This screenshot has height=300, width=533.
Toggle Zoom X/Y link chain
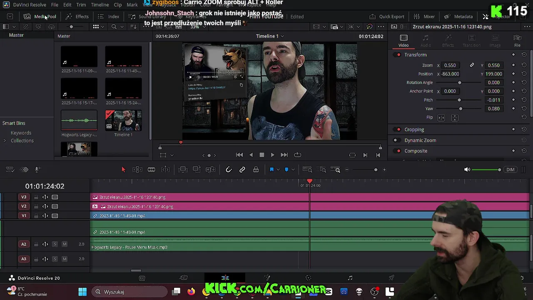[x=472, y=65]
